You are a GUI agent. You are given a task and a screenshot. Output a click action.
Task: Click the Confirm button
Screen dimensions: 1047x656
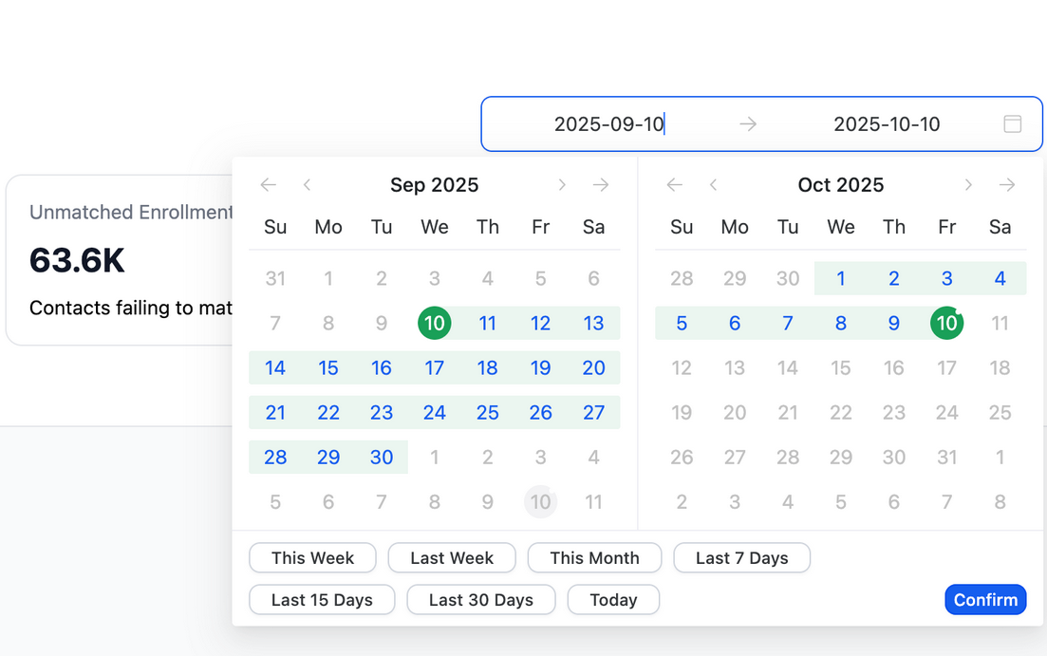[x=985, y=600]
